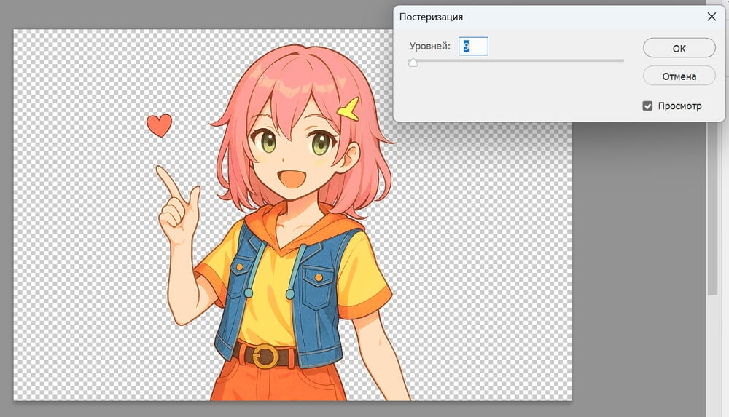Toggle the Просмотр preview checkbox

coord(647,106)
